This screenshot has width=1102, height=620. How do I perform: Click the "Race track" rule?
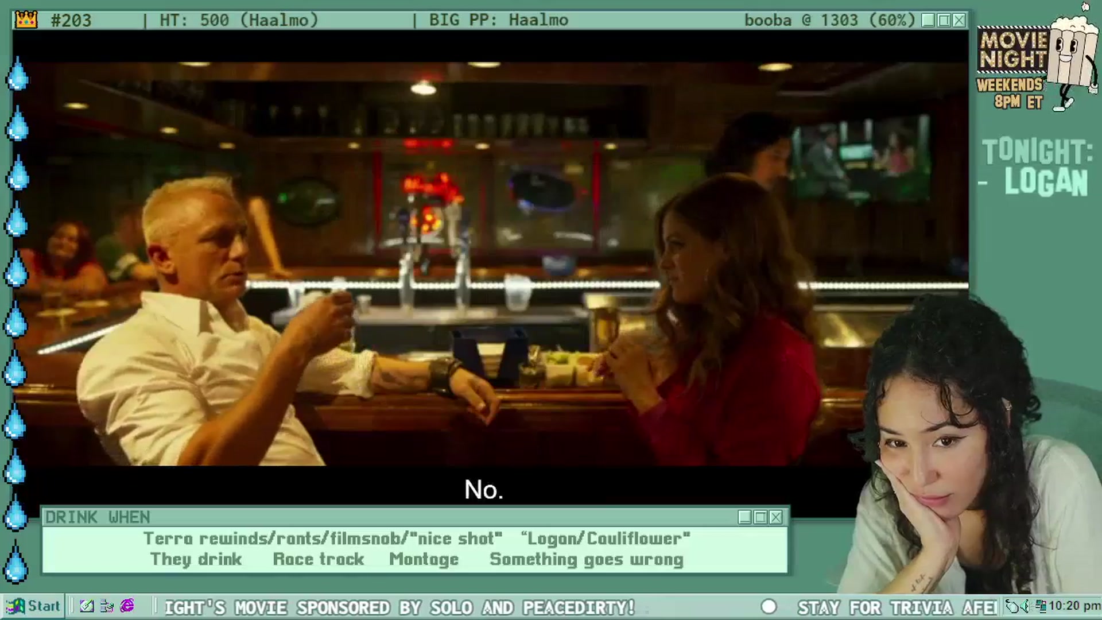(x=319, y=559)
